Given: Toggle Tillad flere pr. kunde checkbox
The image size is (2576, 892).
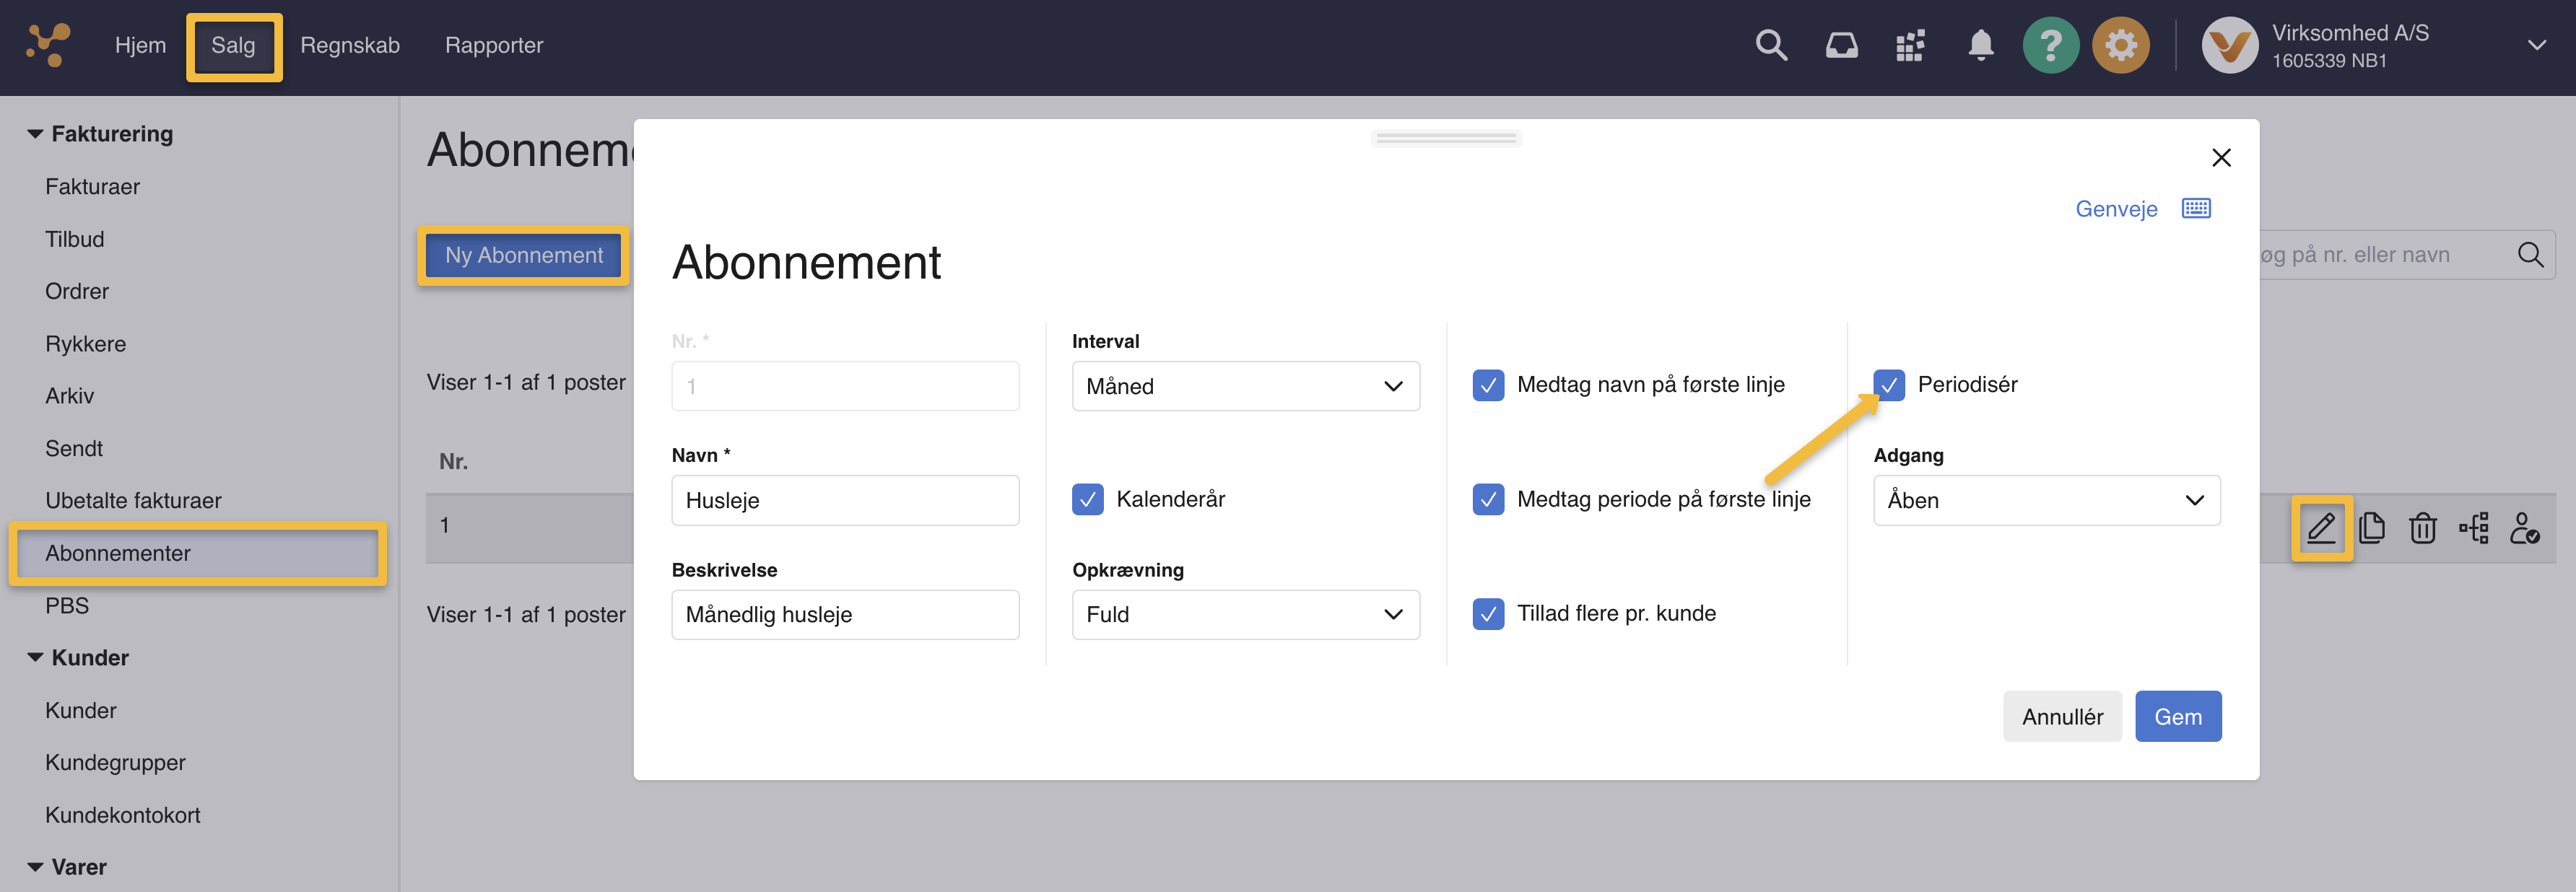Looking at the screenshot, I should pos(1488,614).
